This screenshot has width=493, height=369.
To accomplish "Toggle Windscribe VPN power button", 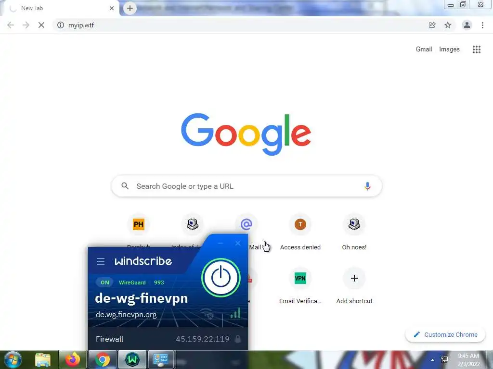I will click(x=221, y=278).
